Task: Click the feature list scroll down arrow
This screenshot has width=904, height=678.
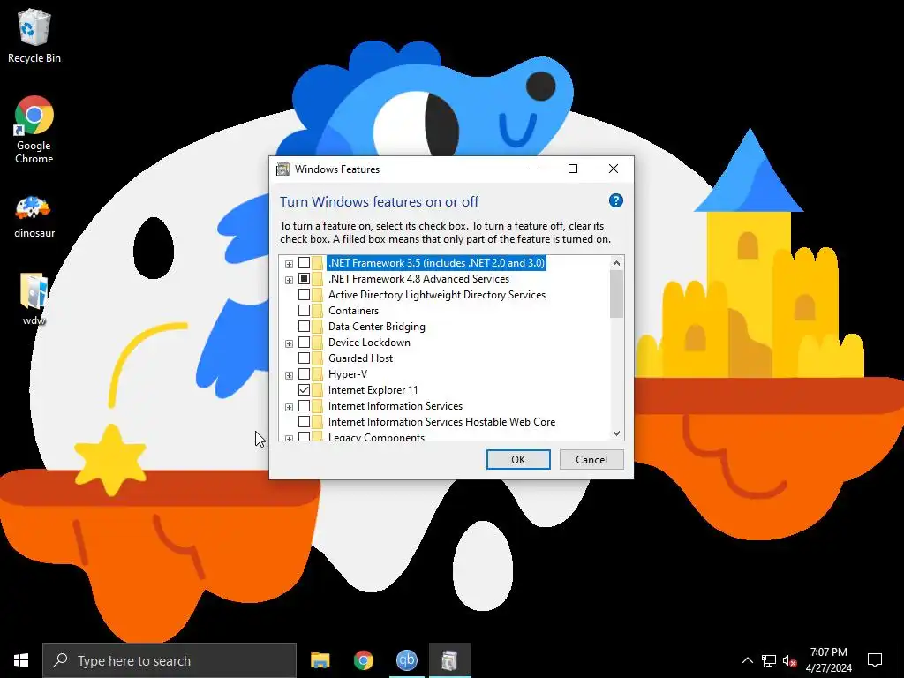Action: [x=616, y=433]
